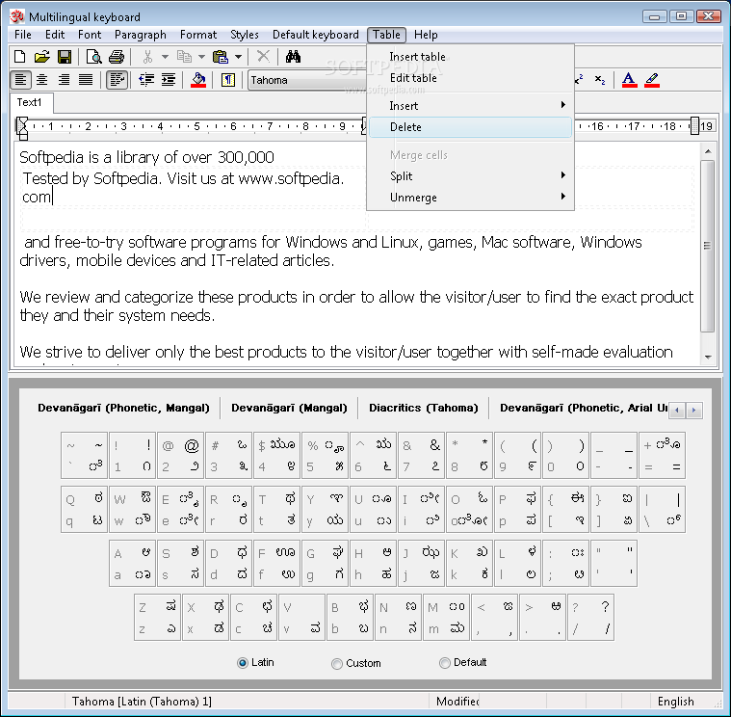Open the copy dropdown arrow
This screenshot has width=731, height=717.
tap(201, 57)
